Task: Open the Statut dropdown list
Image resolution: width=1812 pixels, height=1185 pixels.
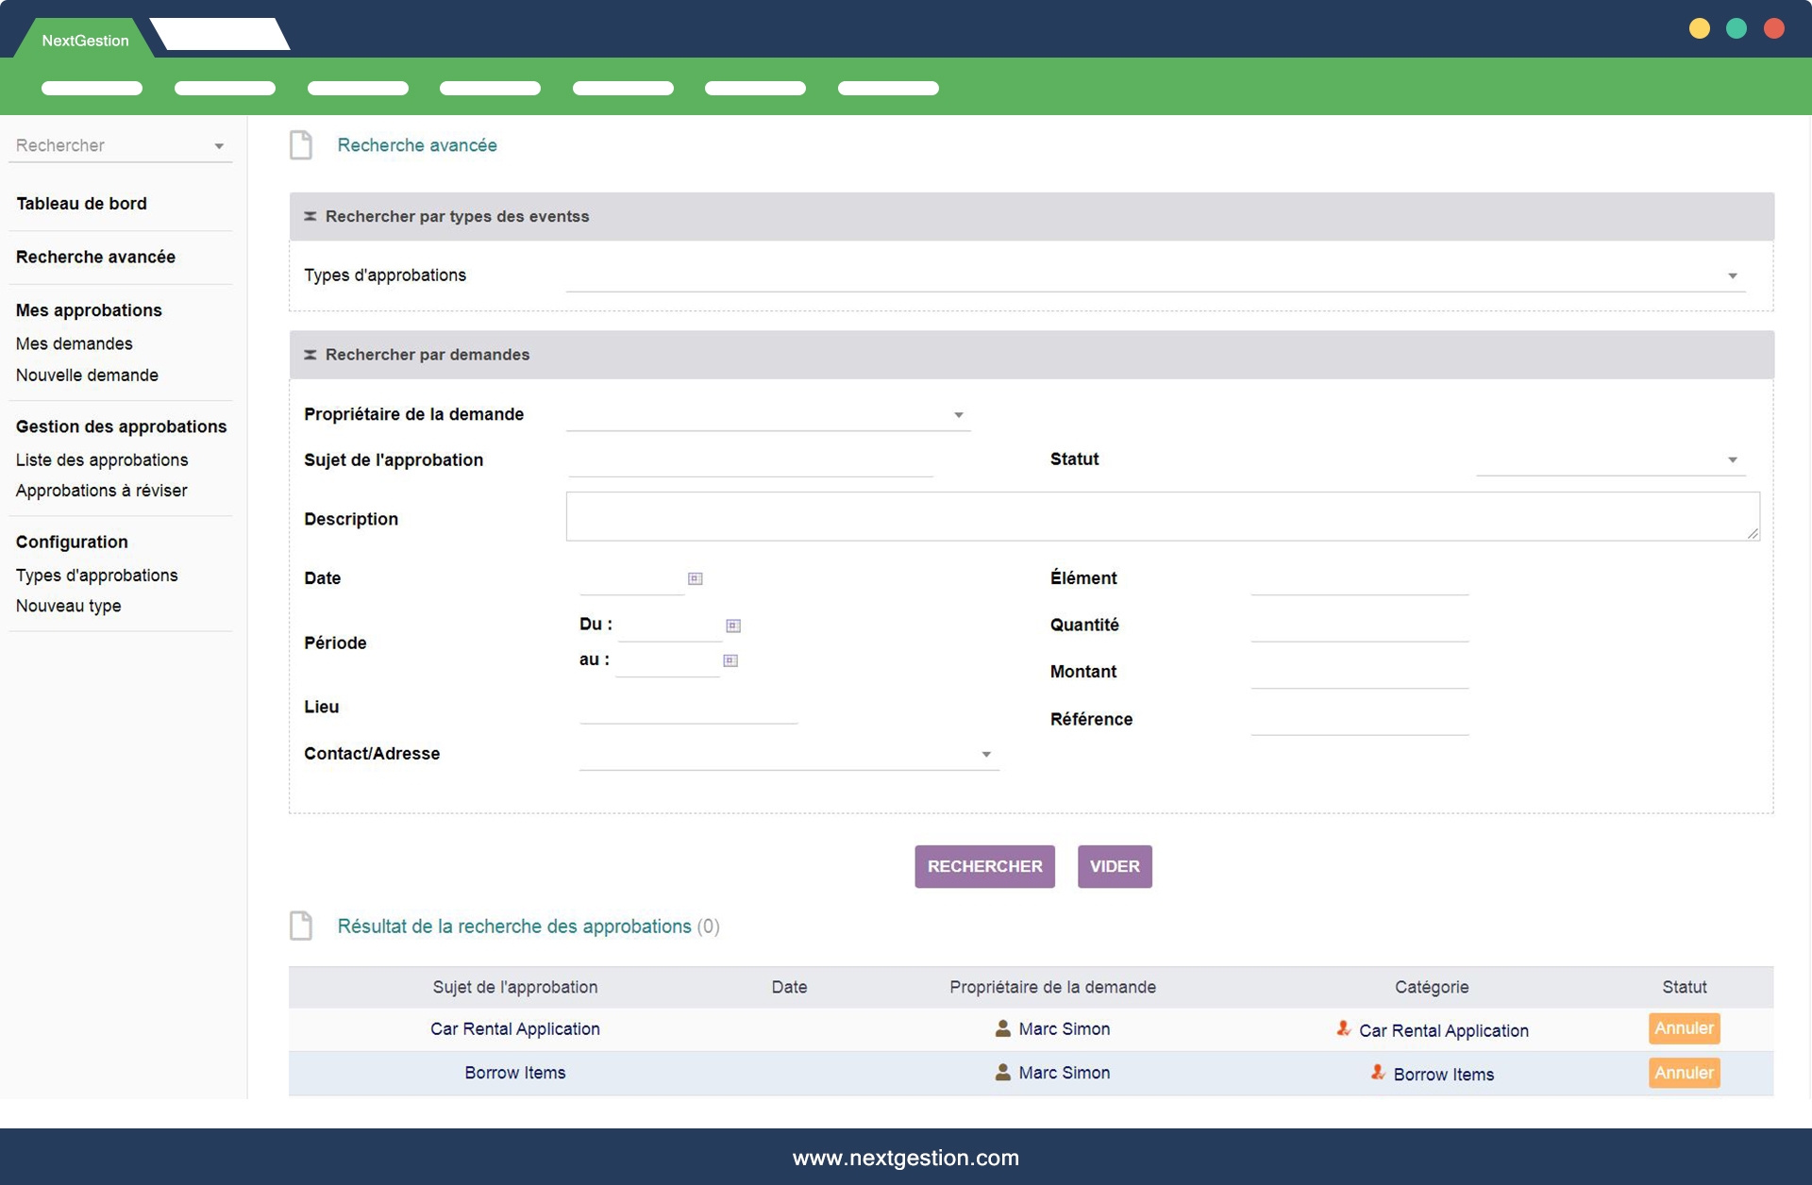Action: pos(1732,459)
